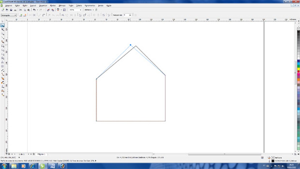Select the Interactive Fill tool
Viewport: 300px width, 169px height.
[x=2, y=95]
